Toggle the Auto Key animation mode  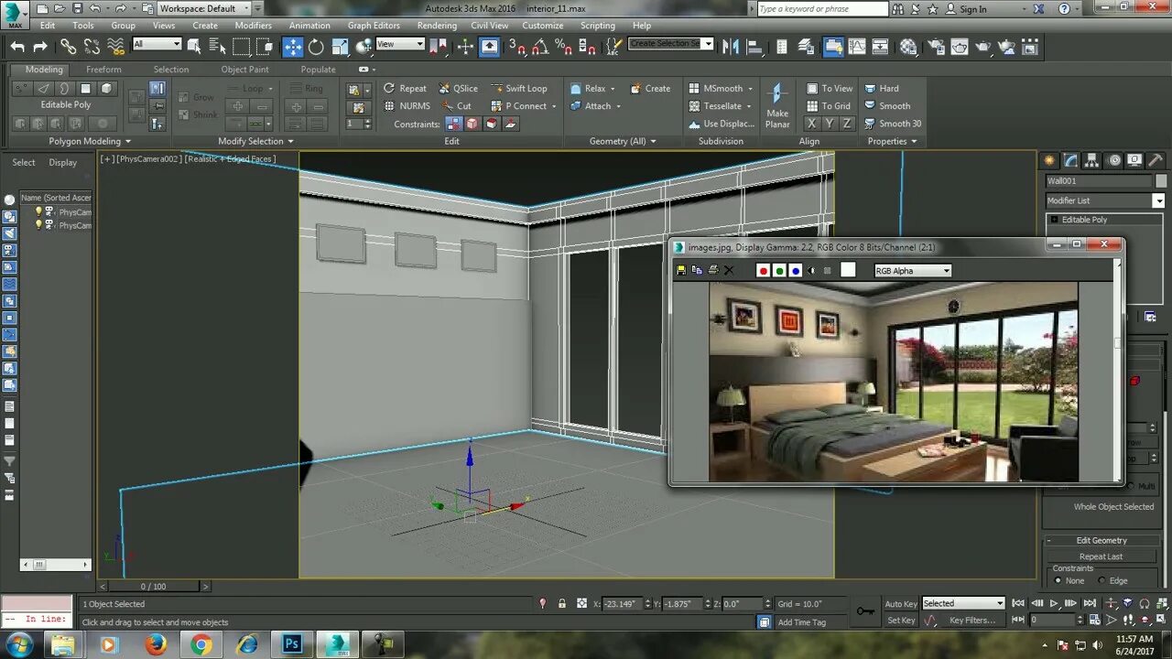(901, 604)
